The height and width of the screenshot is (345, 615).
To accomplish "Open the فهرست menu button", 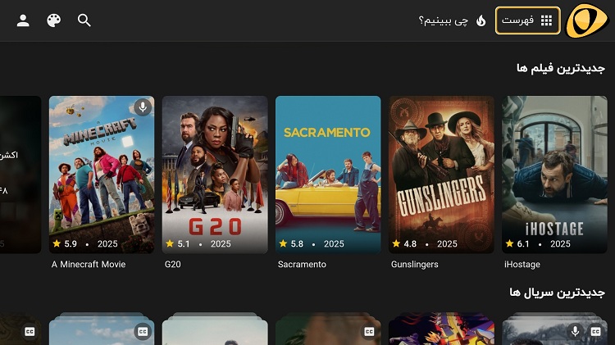I will (x=527, y=20).
